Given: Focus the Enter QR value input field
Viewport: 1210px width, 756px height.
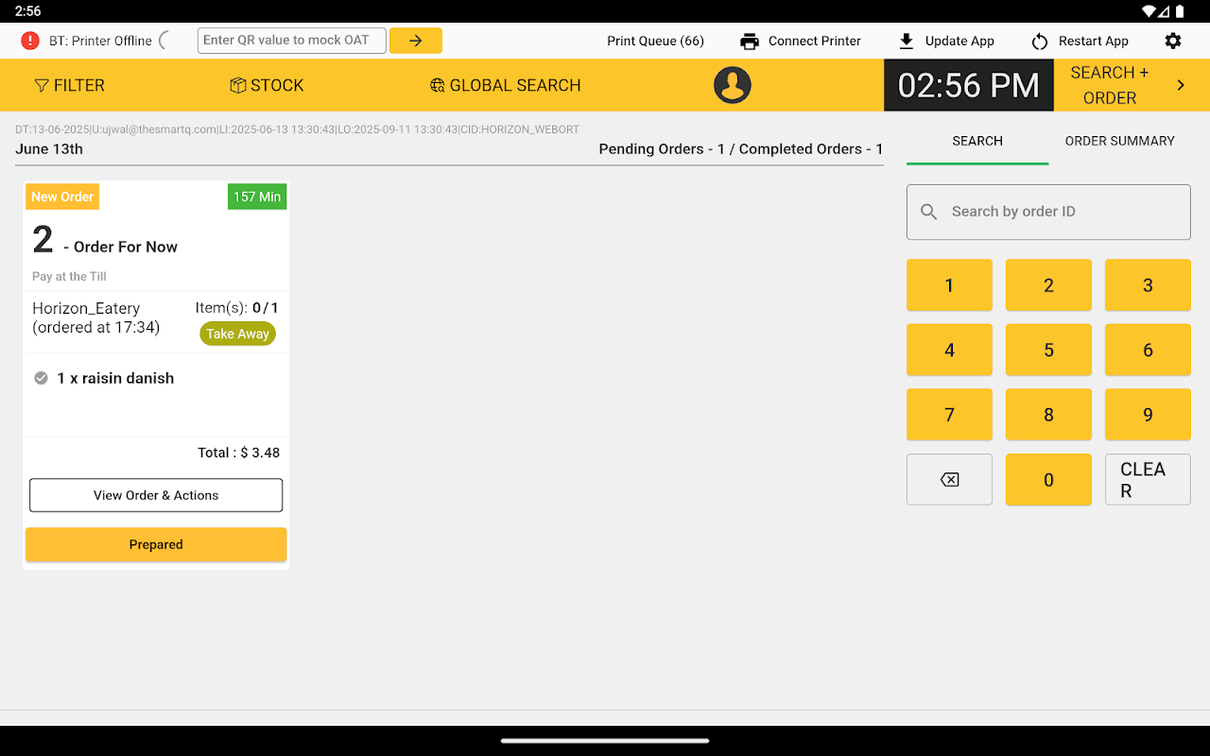Looking at the screenshot, I should click(x=291, y=41).
